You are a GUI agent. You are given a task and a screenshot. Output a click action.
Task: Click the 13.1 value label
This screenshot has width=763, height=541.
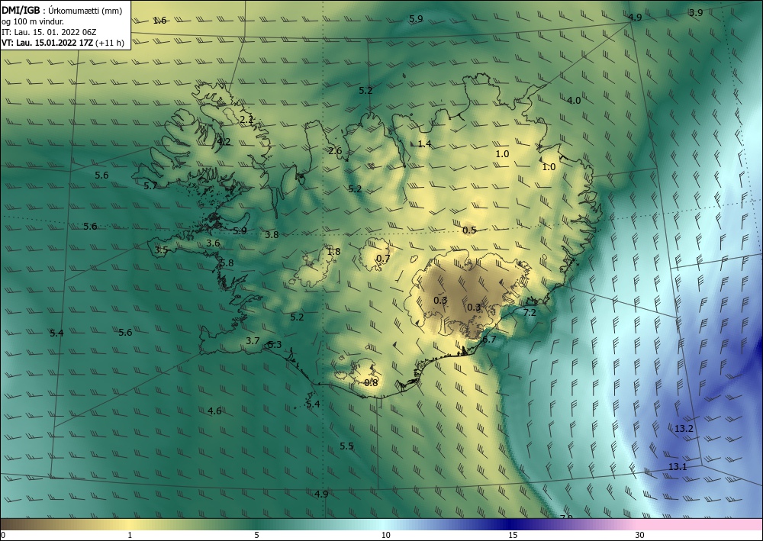tap(678, 466)
